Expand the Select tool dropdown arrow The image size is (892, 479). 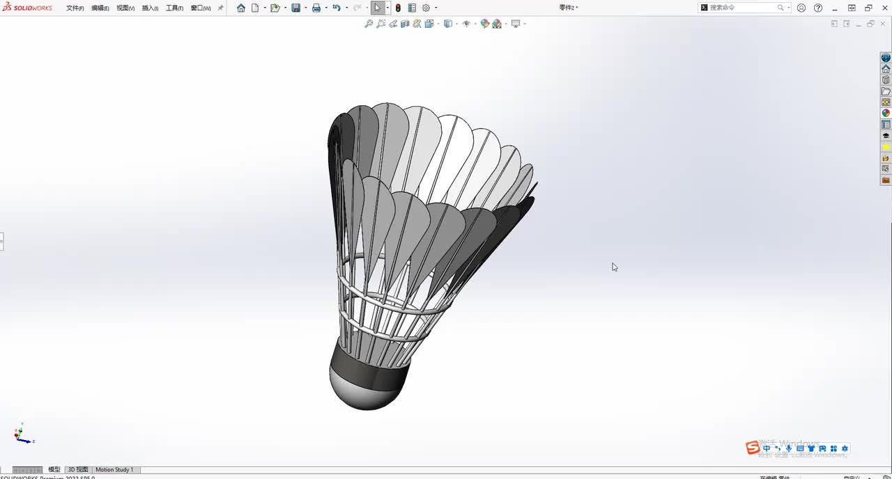click(x=387, y=8)
